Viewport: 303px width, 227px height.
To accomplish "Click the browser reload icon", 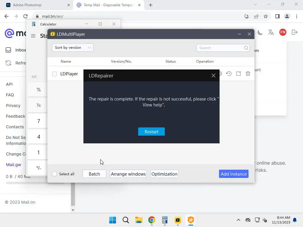I will [25, 16].
